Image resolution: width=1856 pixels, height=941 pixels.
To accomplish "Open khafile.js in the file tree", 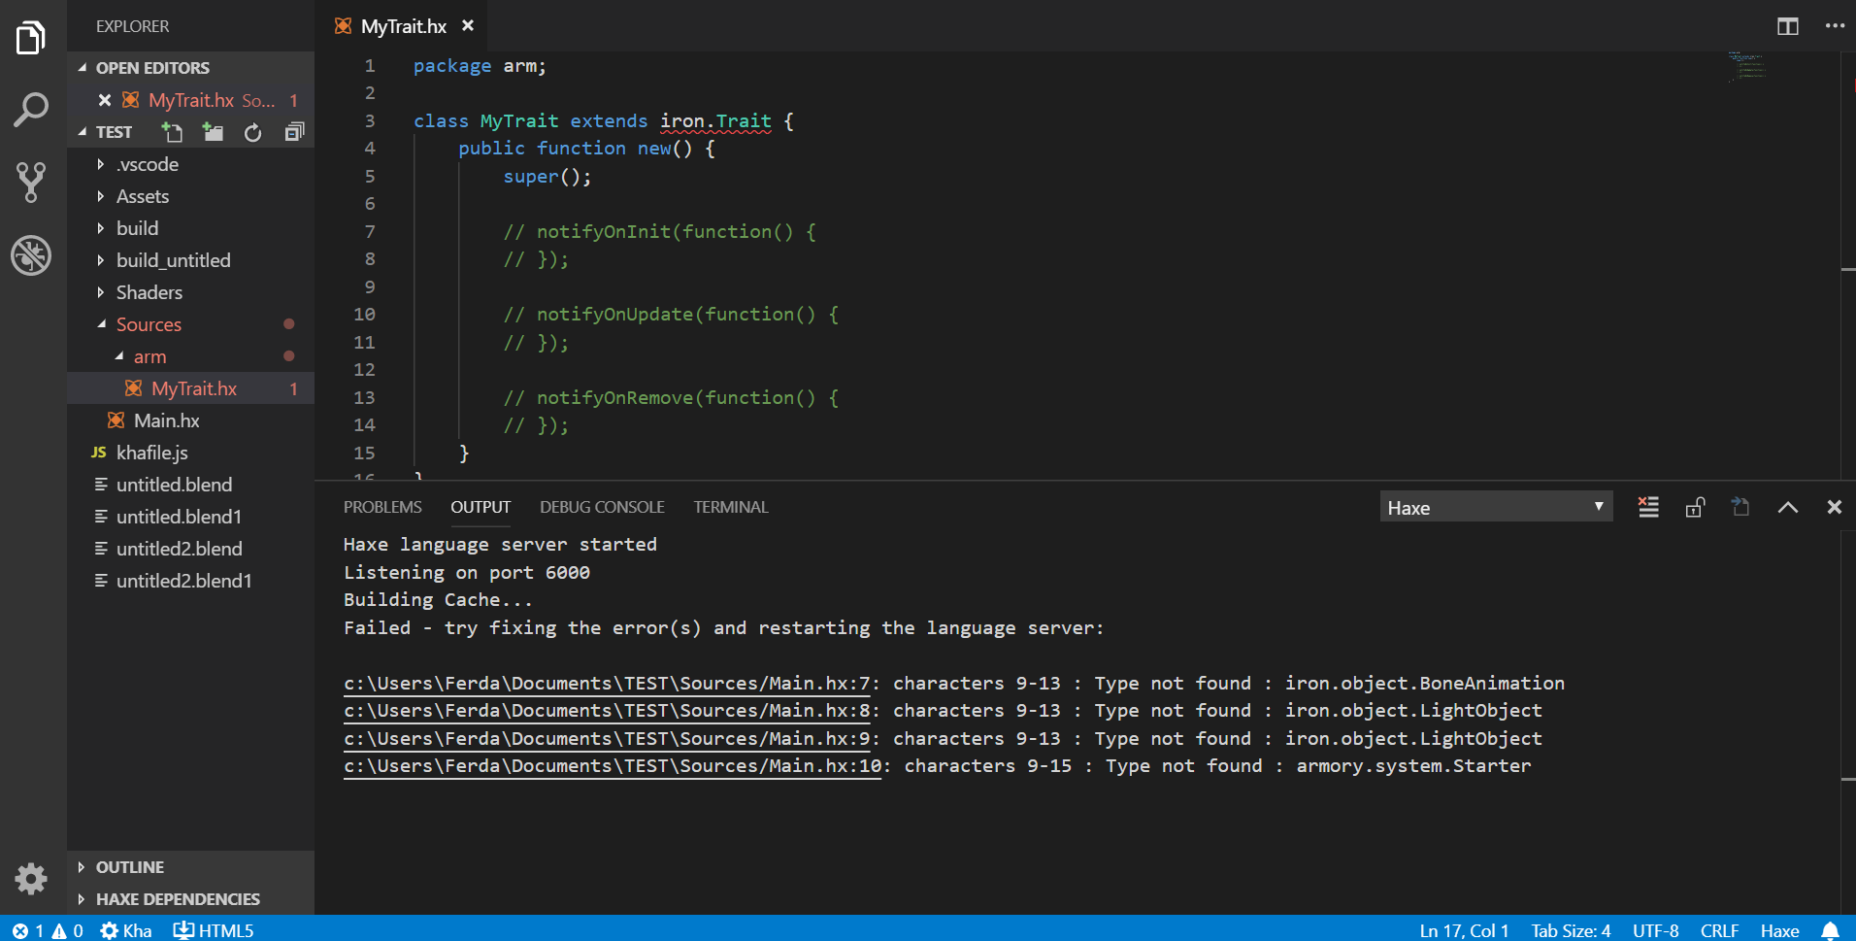I will [x=190, y=453].
